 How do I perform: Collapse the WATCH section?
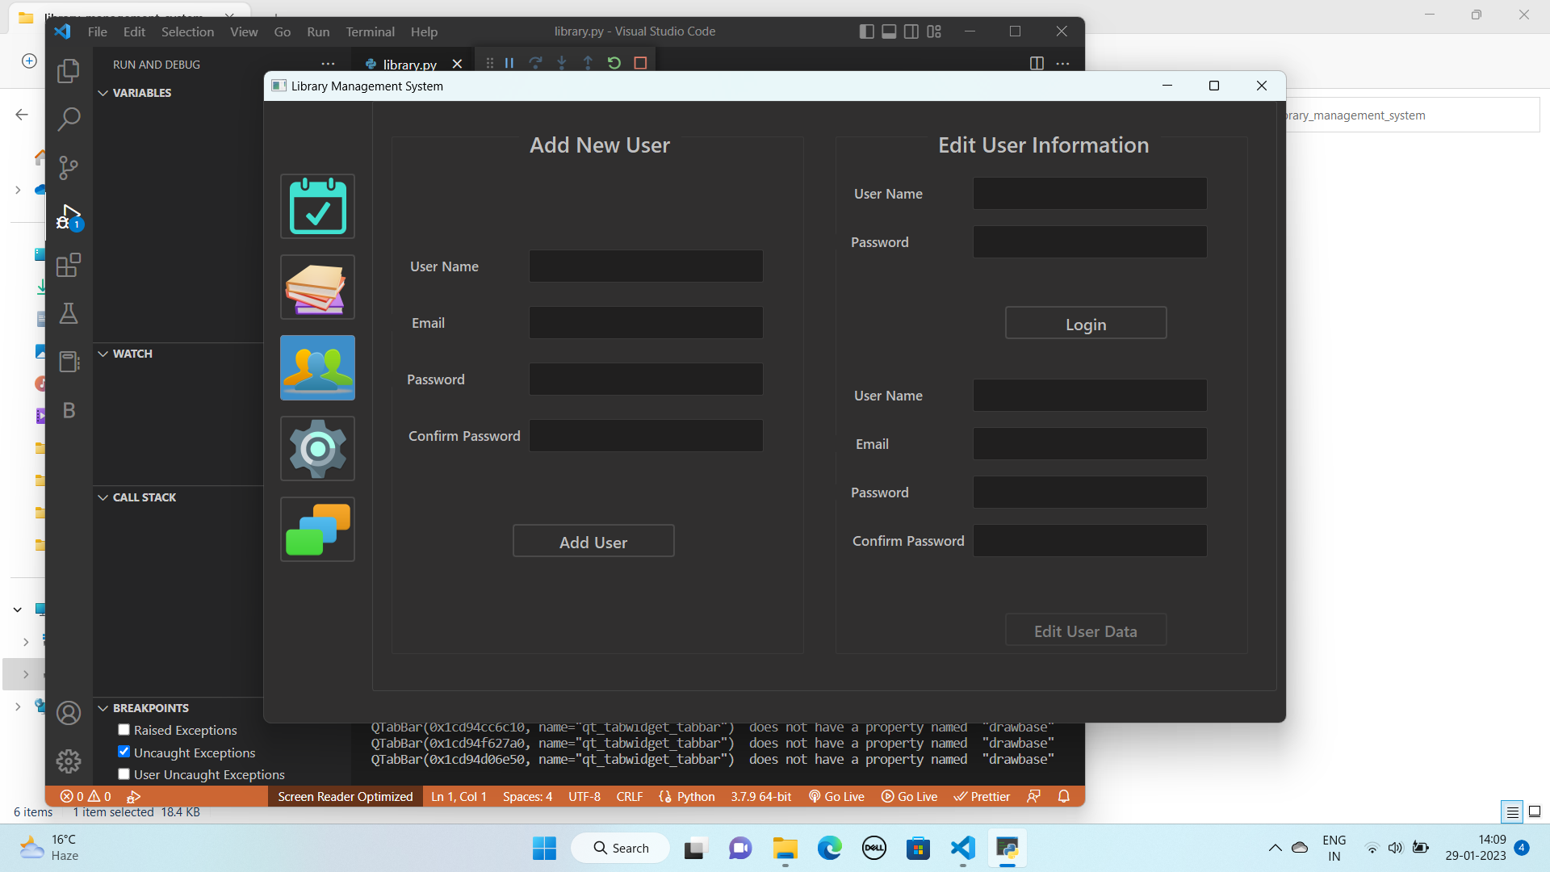(103, 354)
